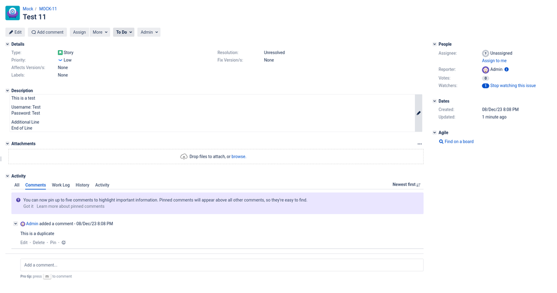Switch to the All activity tab
Viewport: 557px width, 293px height.
pyautogui.click(x=17, y=185)
